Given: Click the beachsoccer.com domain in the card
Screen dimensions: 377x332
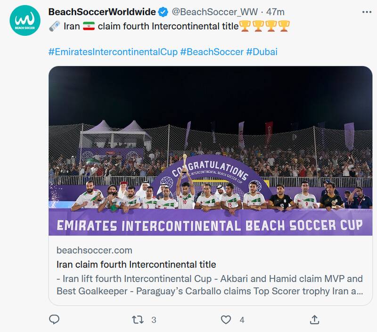Looking at the screenshot, I should click(94, 250).
